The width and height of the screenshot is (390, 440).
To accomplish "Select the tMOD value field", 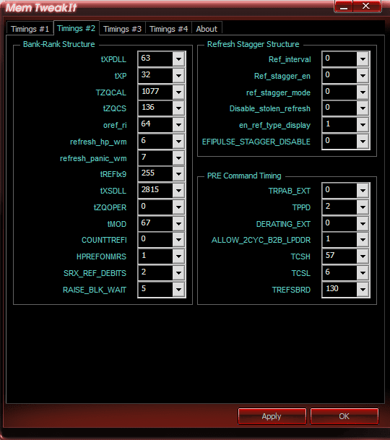I will (x=155, y=224).
